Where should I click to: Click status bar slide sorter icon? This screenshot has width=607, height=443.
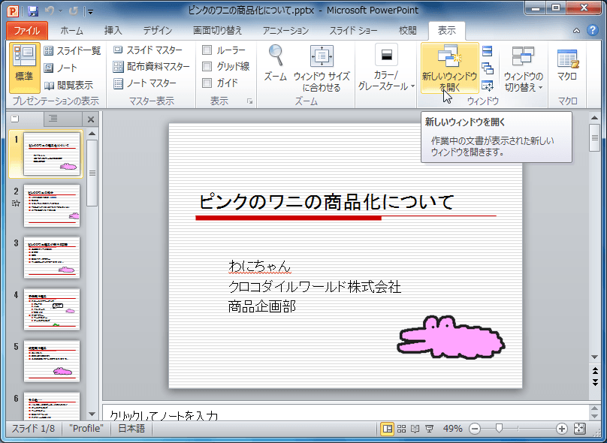point(401,428)
